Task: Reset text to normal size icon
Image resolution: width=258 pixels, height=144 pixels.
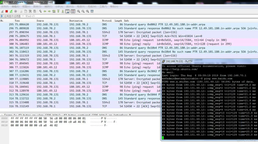Action: (x=87, y=11)
